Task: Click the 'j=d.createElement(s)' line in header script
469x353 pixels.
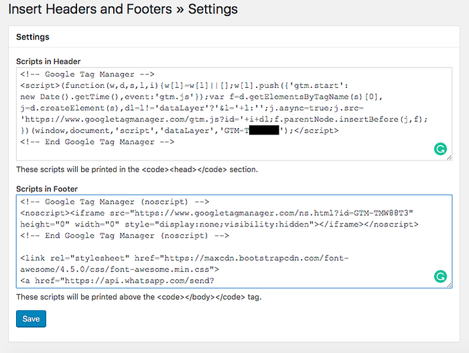Action: pos(192,108)
